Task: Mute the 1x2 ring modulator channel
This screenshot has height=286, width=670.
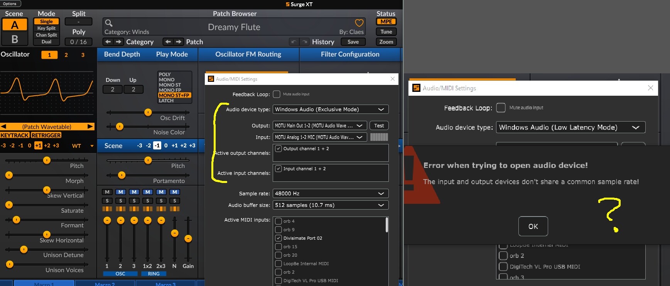Action: [x=147, y=192]
